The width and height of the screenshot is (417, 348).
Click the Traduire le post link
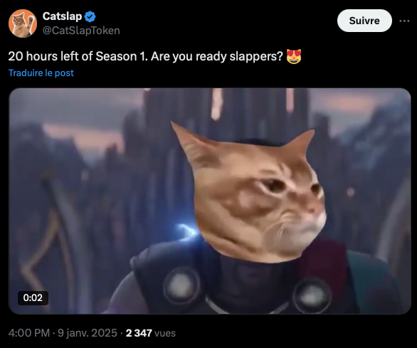point(41,73)
